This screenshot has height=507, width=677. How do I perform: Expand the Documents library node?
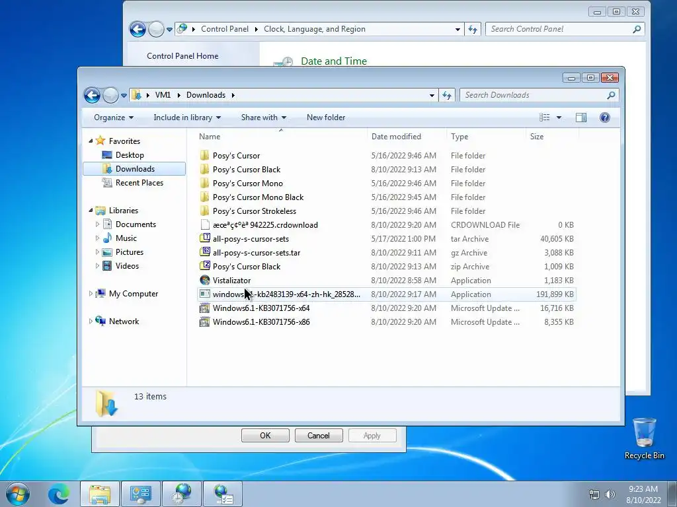(x=97, y=224)
